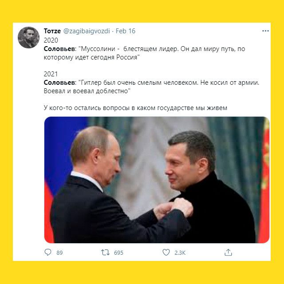Open the share icon at the tweet's bottom right

(x=228, y=252)
